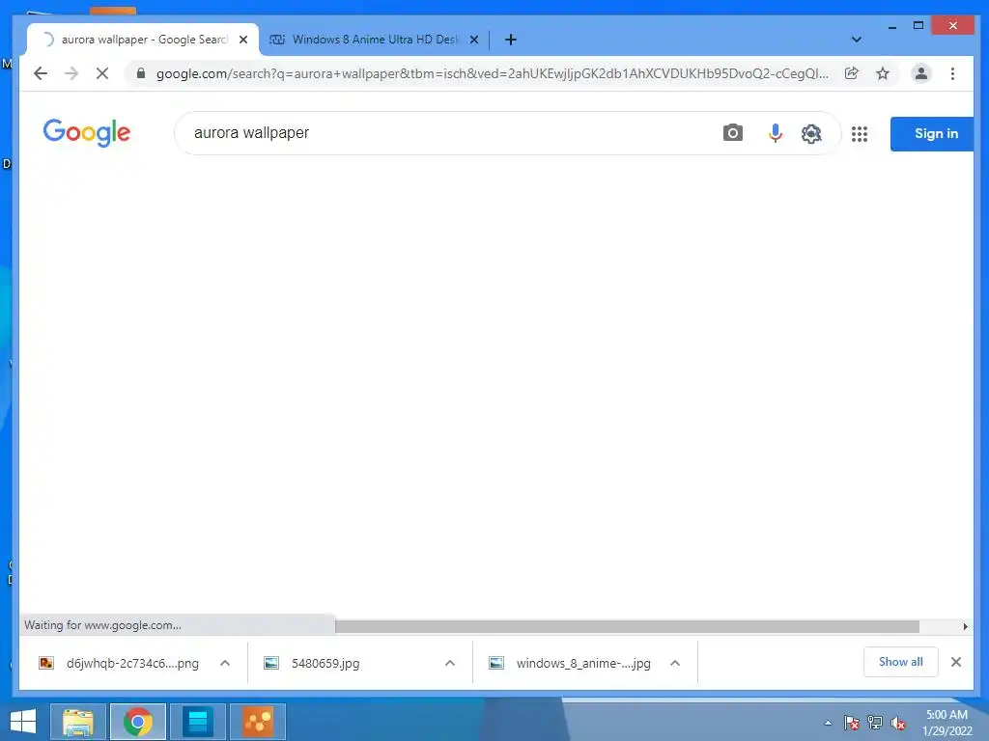Click the forward navigation arrow
989x741 pixels.
pos(71,73)
